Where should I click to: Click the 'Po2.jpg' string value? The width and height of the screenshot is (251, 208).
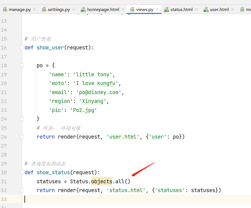click(83, 110)
